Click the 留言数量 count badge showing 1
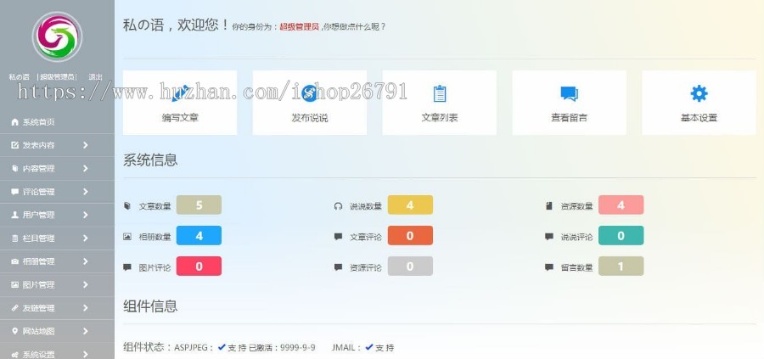764x359 pixels. (621, 266)
